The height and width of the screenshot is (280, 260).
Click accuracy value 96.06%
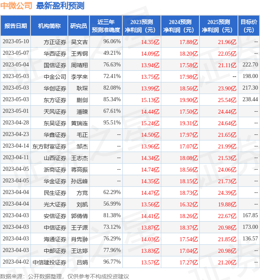coord(112,42)
